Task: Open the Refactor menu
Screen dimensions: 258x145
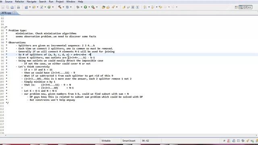Action: pyautogui.click(x=19, y=2)
